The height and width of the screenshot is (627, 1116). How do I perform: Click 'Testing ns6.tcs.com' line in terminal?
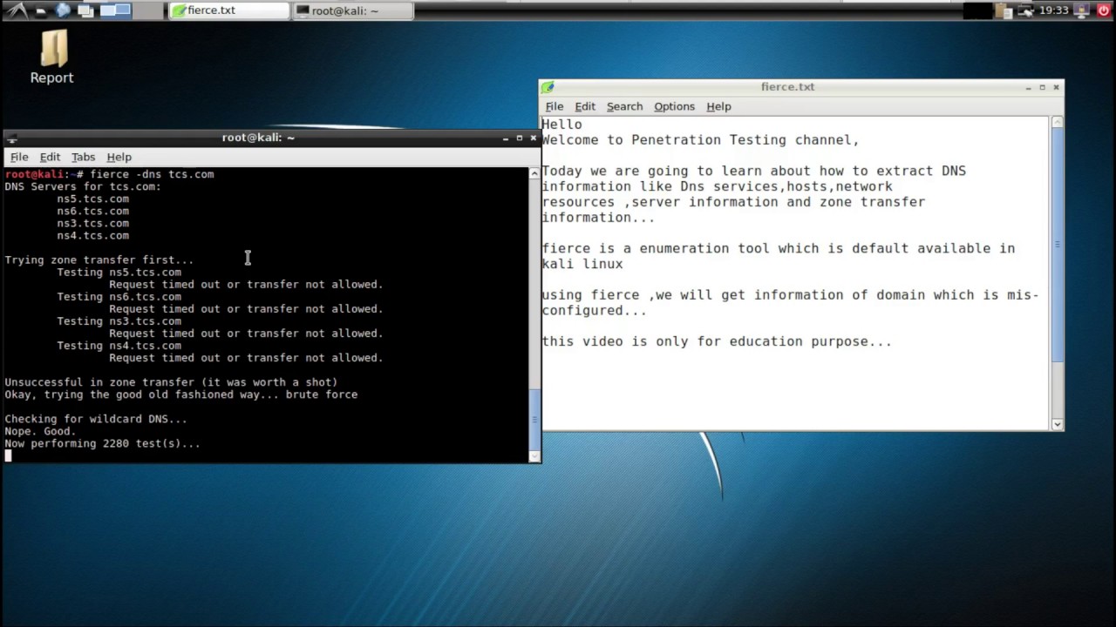(x=119, y=296)
